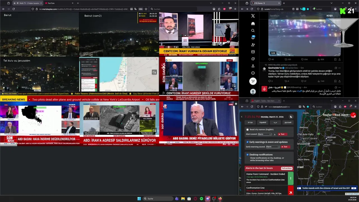This screenshot has height=202, width=359.
Task: Open X Profile person icon
Action: [x=253, y=66]
